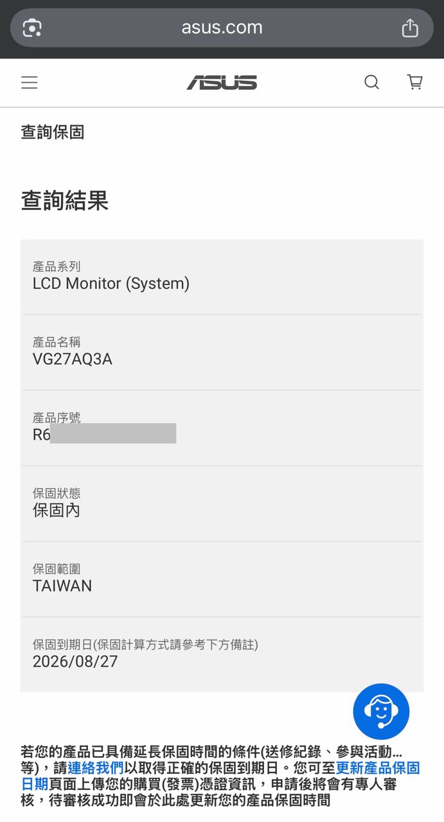
Task: Open the shopping cart icon
Action: [x=415, y=82]
